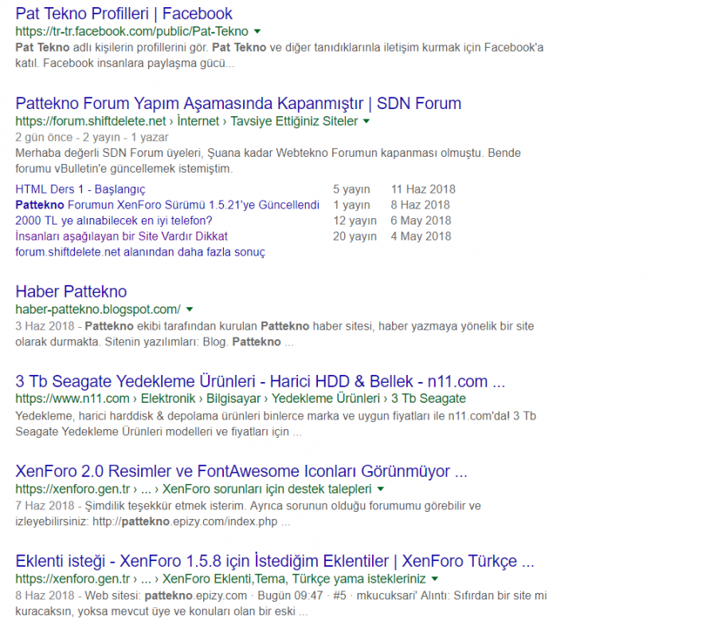
Task: Click the '1 yayın' post count
Action: 351,205
